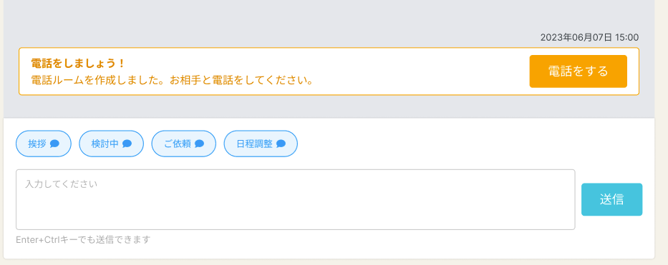Insert the ご依頼 message template
This screenshot has width=668, height=265.
pyautogui.click(x=183, y=144)
